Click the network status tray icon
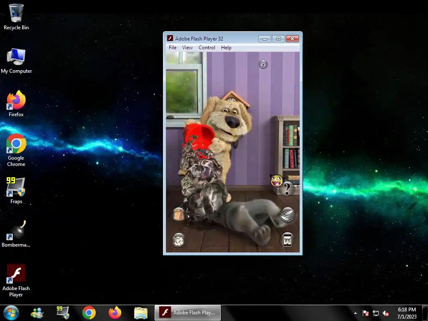 (x=376, y=313)
